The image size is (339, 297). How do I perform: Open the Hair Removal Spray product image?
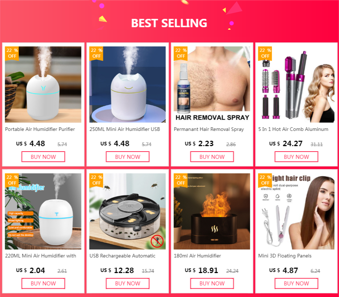point(212,84)
